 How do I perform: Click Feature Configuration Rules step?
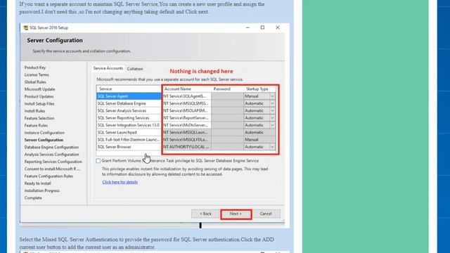(x=49, y=176)
